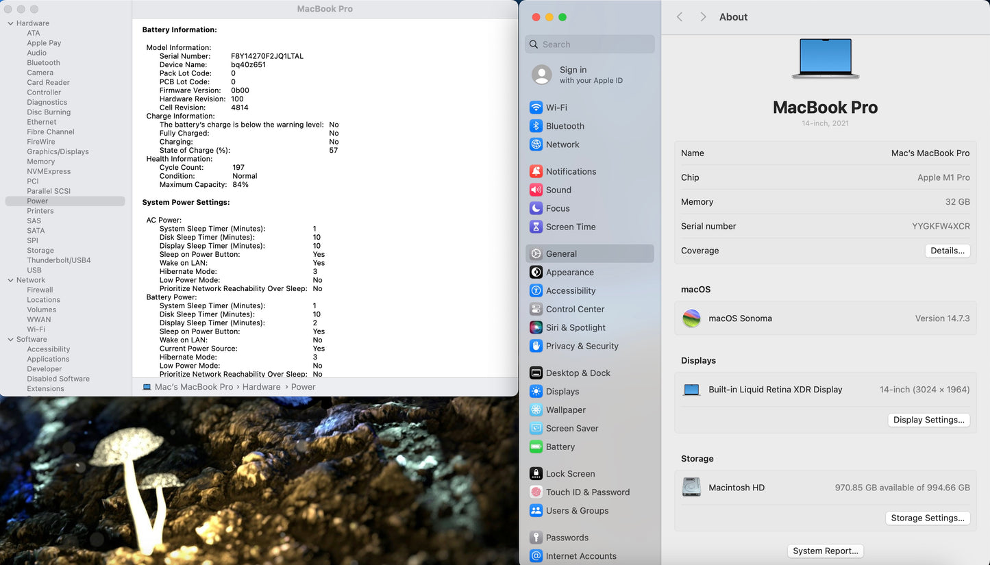Open Focus moon icon in sidebar
This screenshot has width=990, height=565.
536,208
